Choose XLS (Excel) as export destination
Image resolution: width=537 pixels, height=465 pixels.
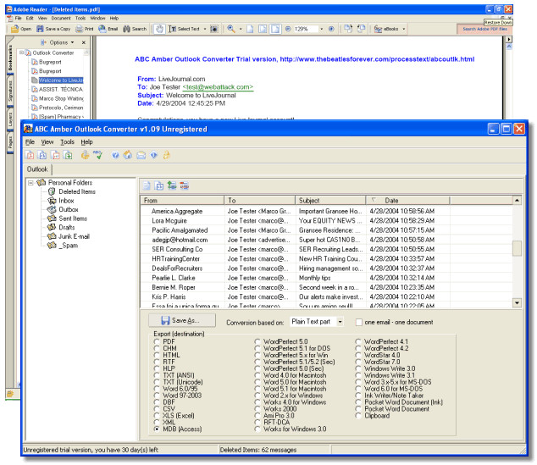tap(157, 415)
